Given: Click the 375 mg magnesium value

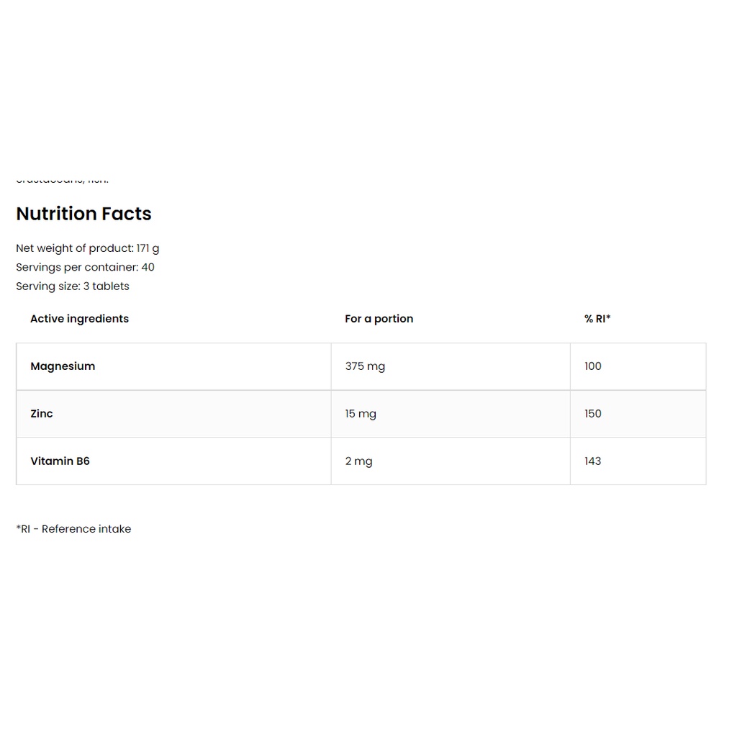Looking at the screenshot, I should pos(365,366).
